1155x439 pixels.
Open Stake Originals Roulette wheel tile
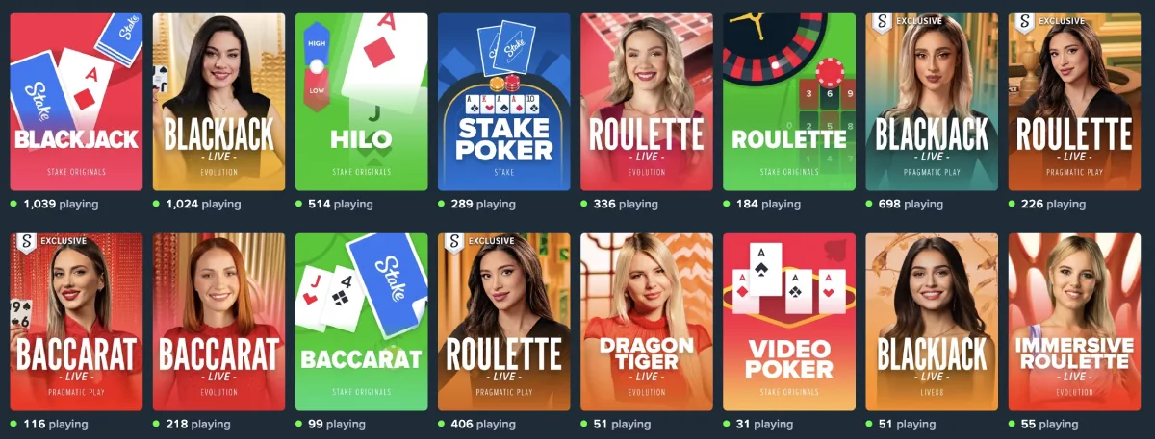pos(789,102)
